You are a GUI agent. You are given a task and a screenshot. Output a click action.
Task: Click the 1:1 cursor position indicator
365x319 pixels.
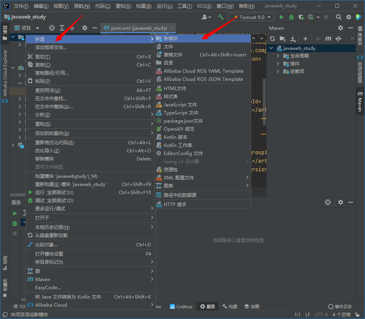[x=297, y=315]
